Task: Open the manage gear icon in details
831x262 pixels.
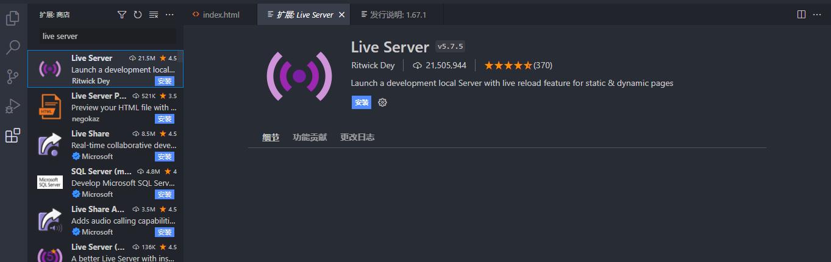Action: 382,102
